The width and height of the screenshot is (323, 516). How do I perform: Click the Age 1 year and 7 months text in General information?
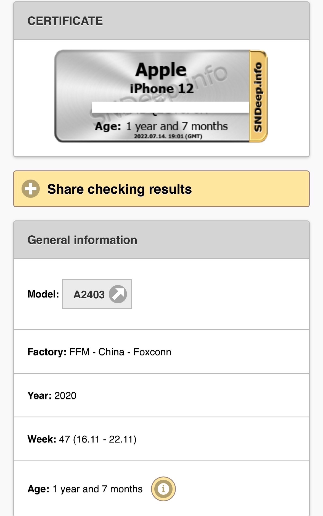(85, 489)
